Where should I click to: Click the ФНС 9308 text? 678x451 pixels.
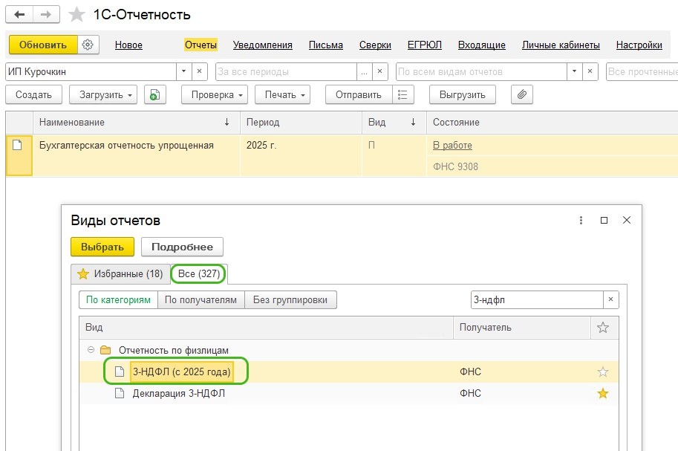tap(455, 166)
